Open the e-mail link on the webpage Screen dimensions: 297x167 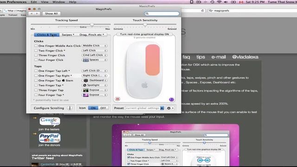point(219,57)
